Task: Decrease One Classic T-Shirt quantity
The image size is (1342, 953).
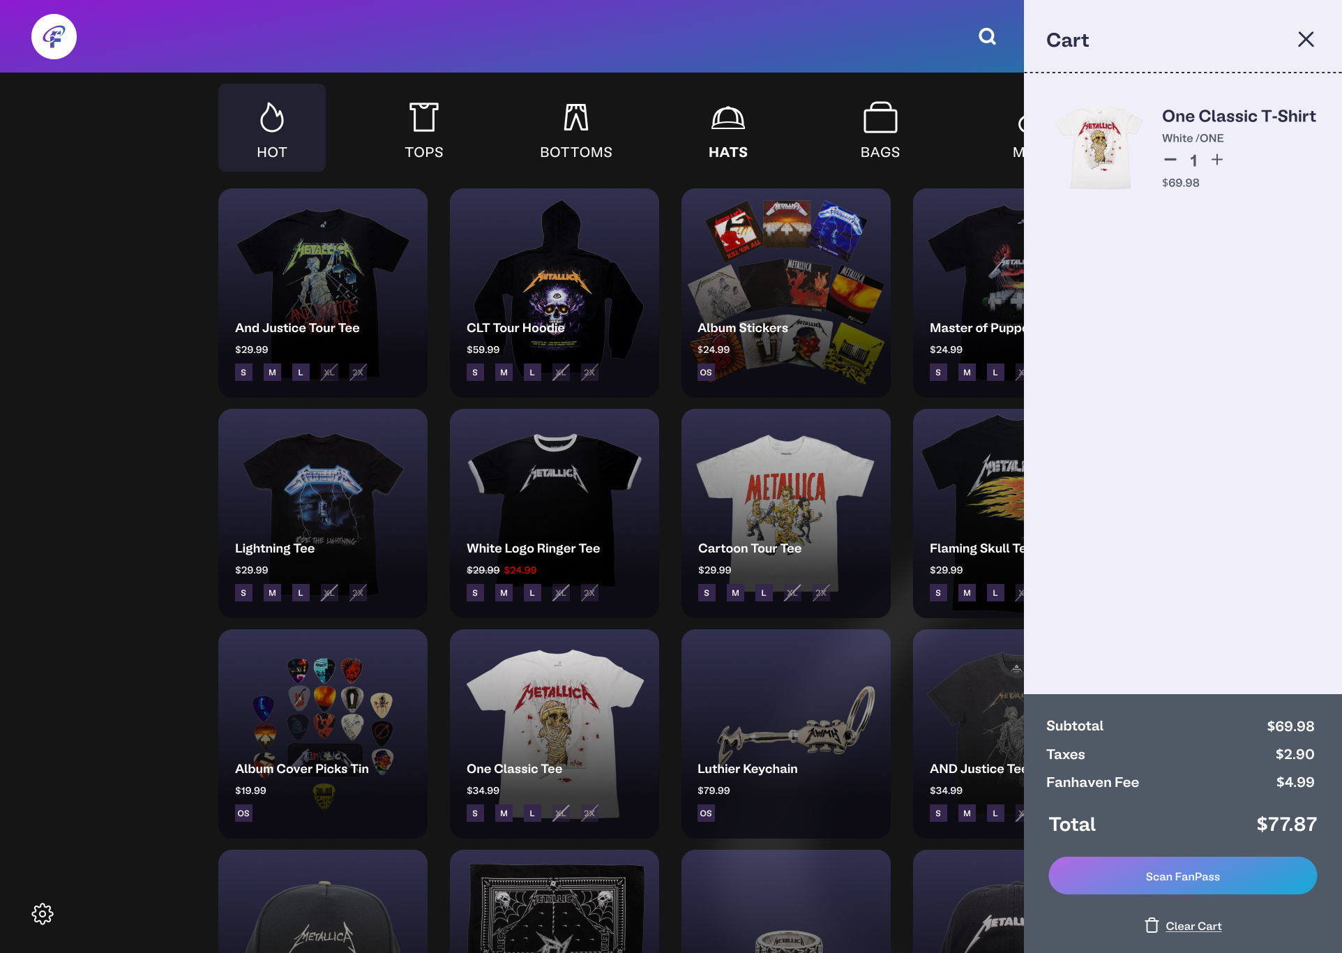Action: [1170, 160]
